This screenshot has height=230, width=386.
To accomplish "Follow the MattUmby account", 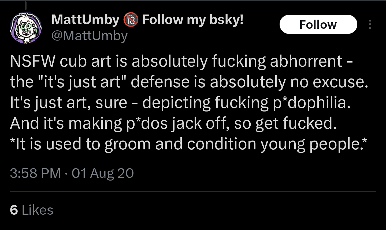I will 318,24.
